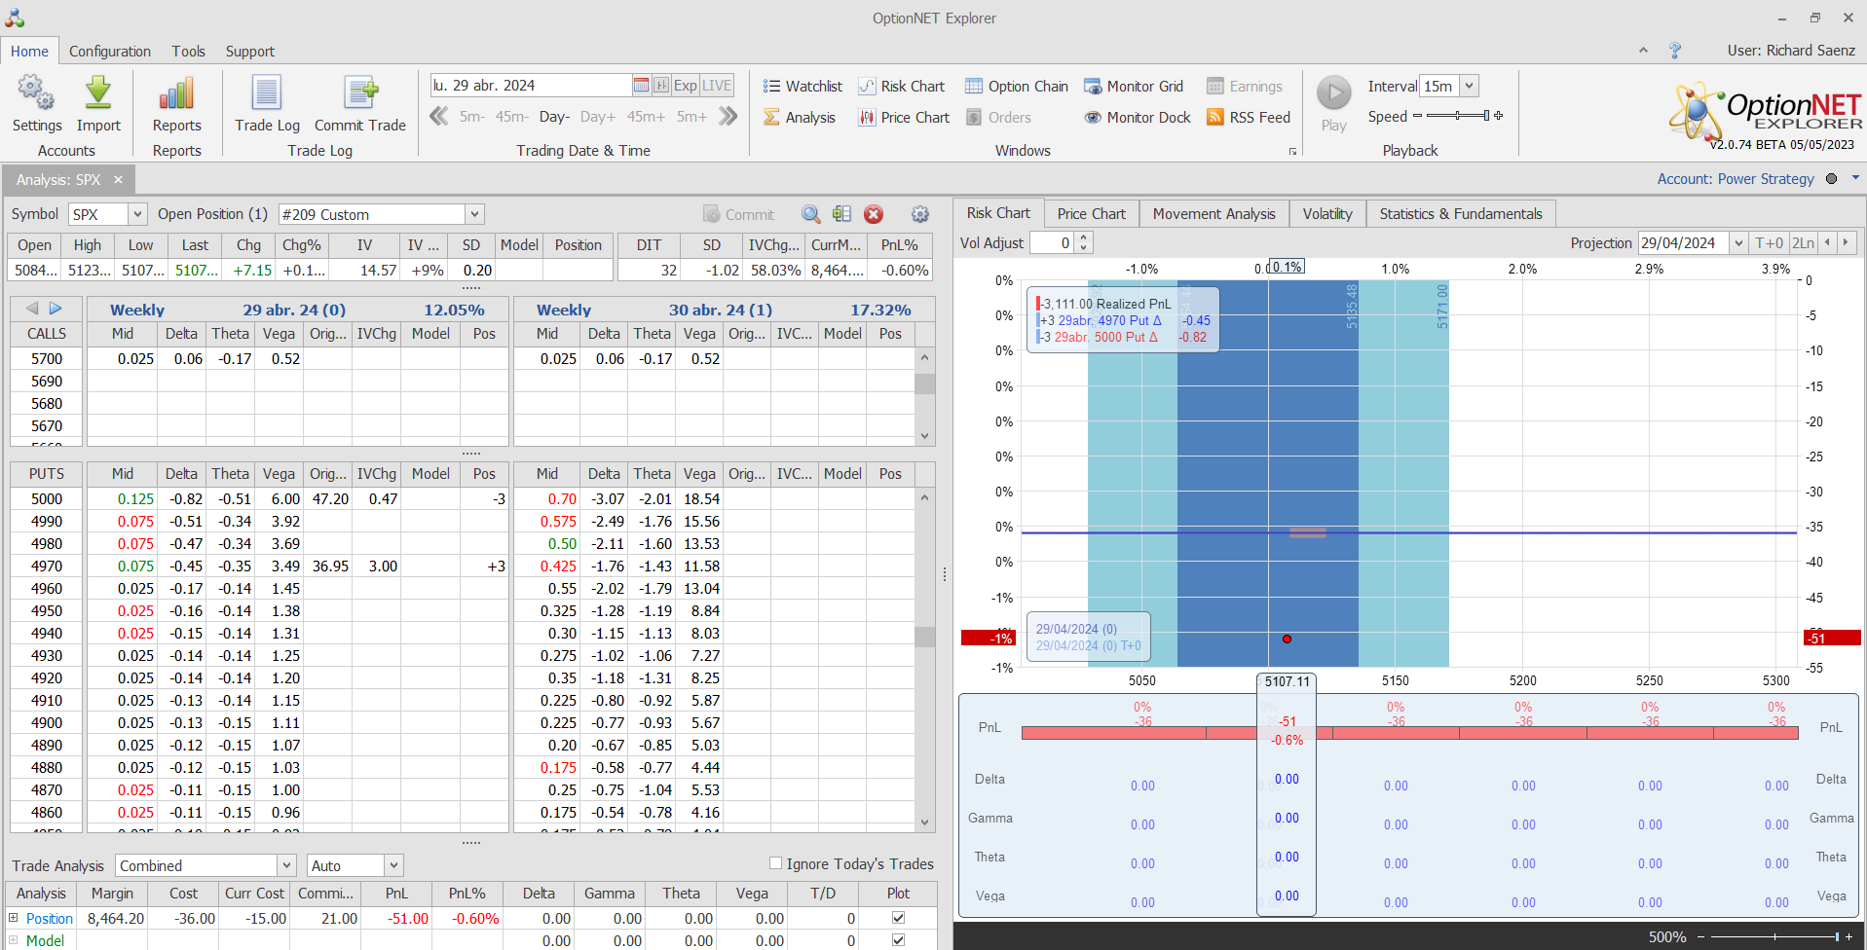1867x950 pixels.
Task: Open the Trade Log icon
Action: [267, 94]
